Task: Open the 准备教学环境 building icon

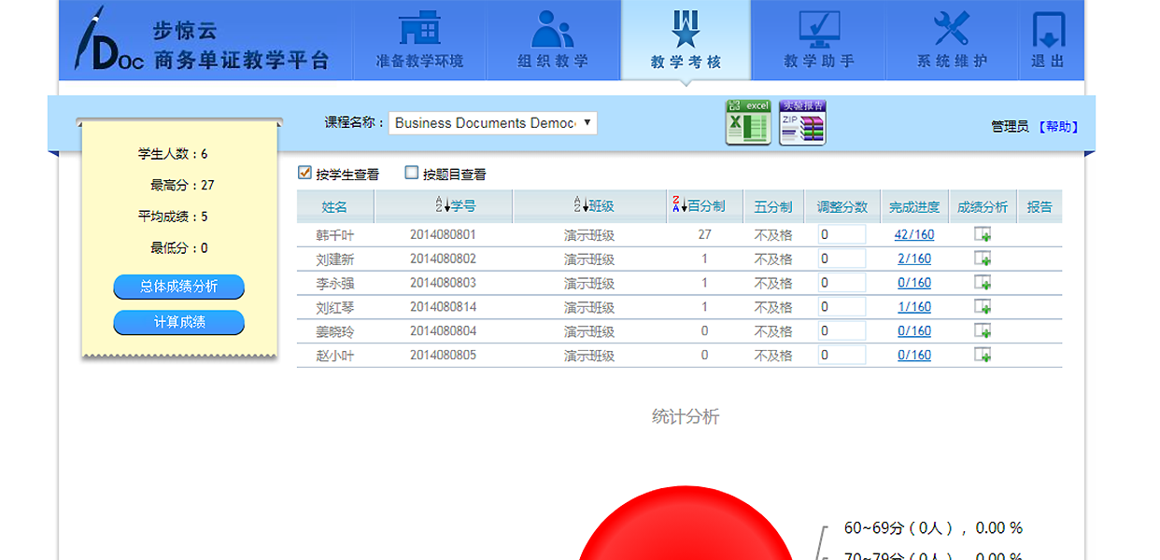Action: 419,28
